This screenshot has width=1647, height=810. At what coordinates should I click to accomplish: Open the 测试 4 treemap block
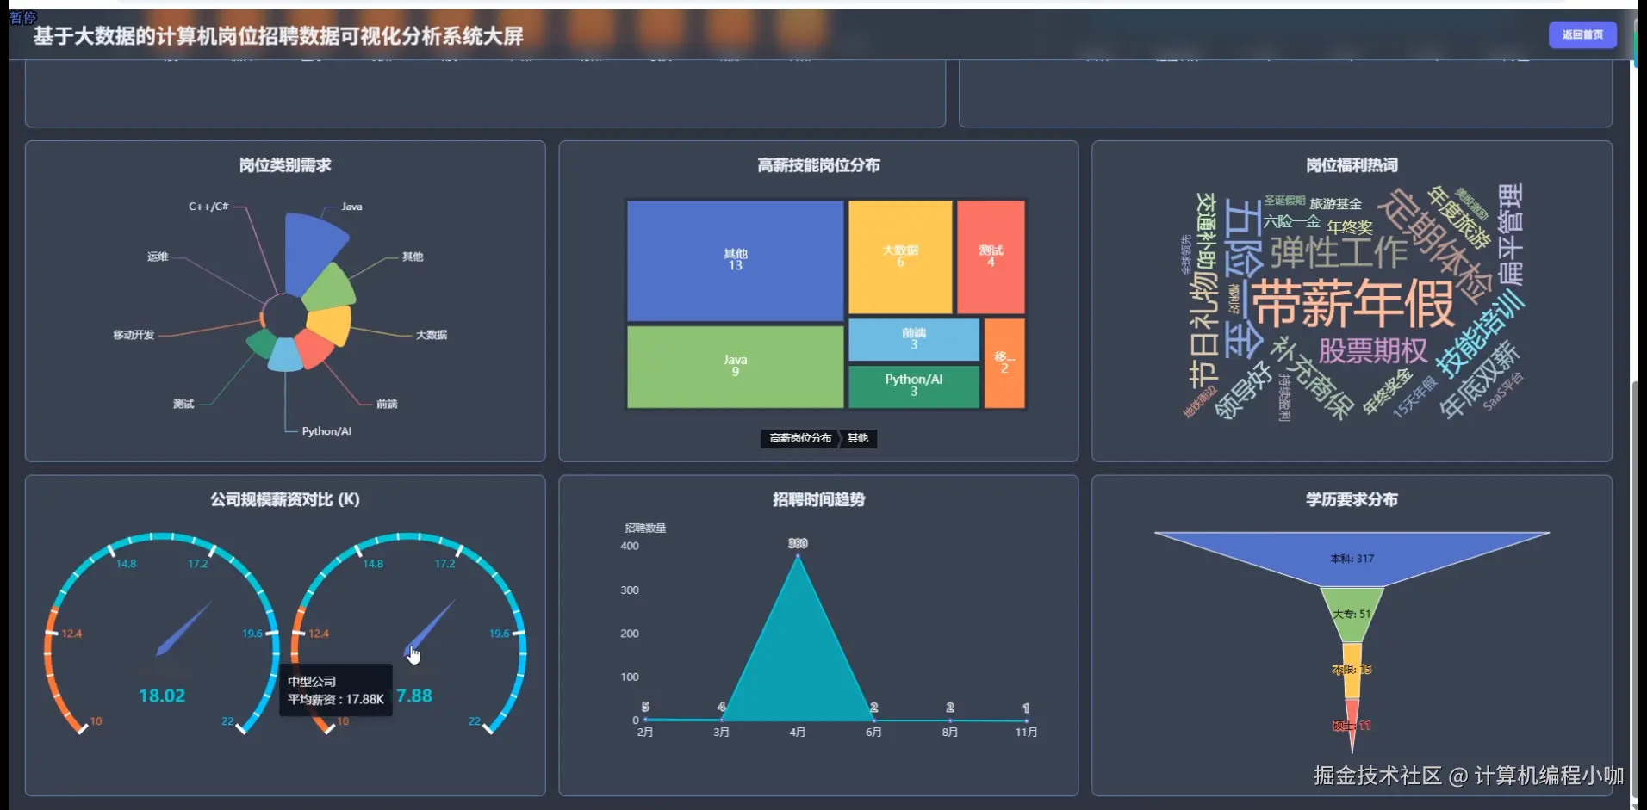click(991, 257)
